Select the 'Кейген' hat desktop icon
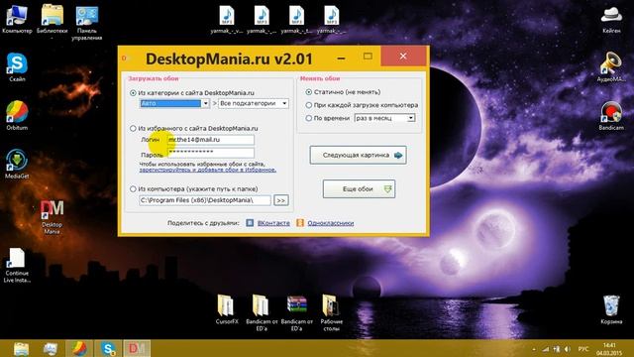Screen dimensions: 634x357 coord(611,19)
